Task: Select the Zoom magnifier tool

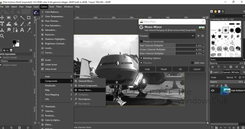Action: click(x=2, y=36)
